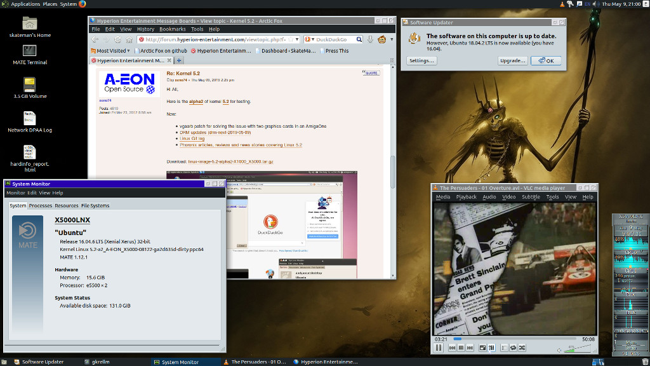Click the monkey extension icon in toolbar
Viewport: 650px width, 366px height.
tap(381, 39)
